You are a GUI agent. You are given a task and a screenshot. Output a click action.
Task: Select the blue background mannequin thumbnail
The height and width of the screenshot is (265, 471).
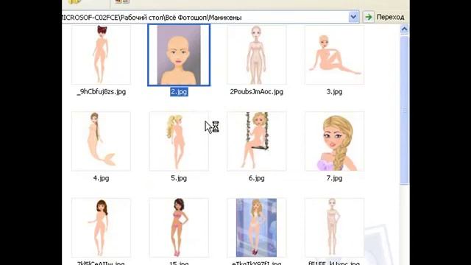(257, 227)
